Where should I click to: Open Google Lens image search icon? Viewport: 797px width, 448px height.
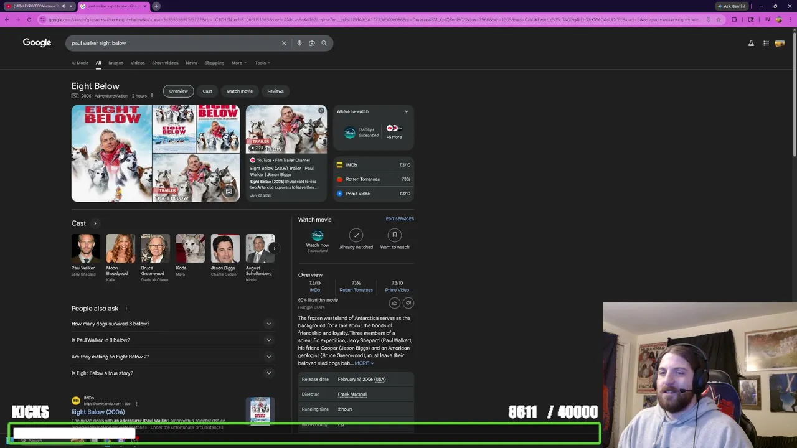click(x=312, y=43)
